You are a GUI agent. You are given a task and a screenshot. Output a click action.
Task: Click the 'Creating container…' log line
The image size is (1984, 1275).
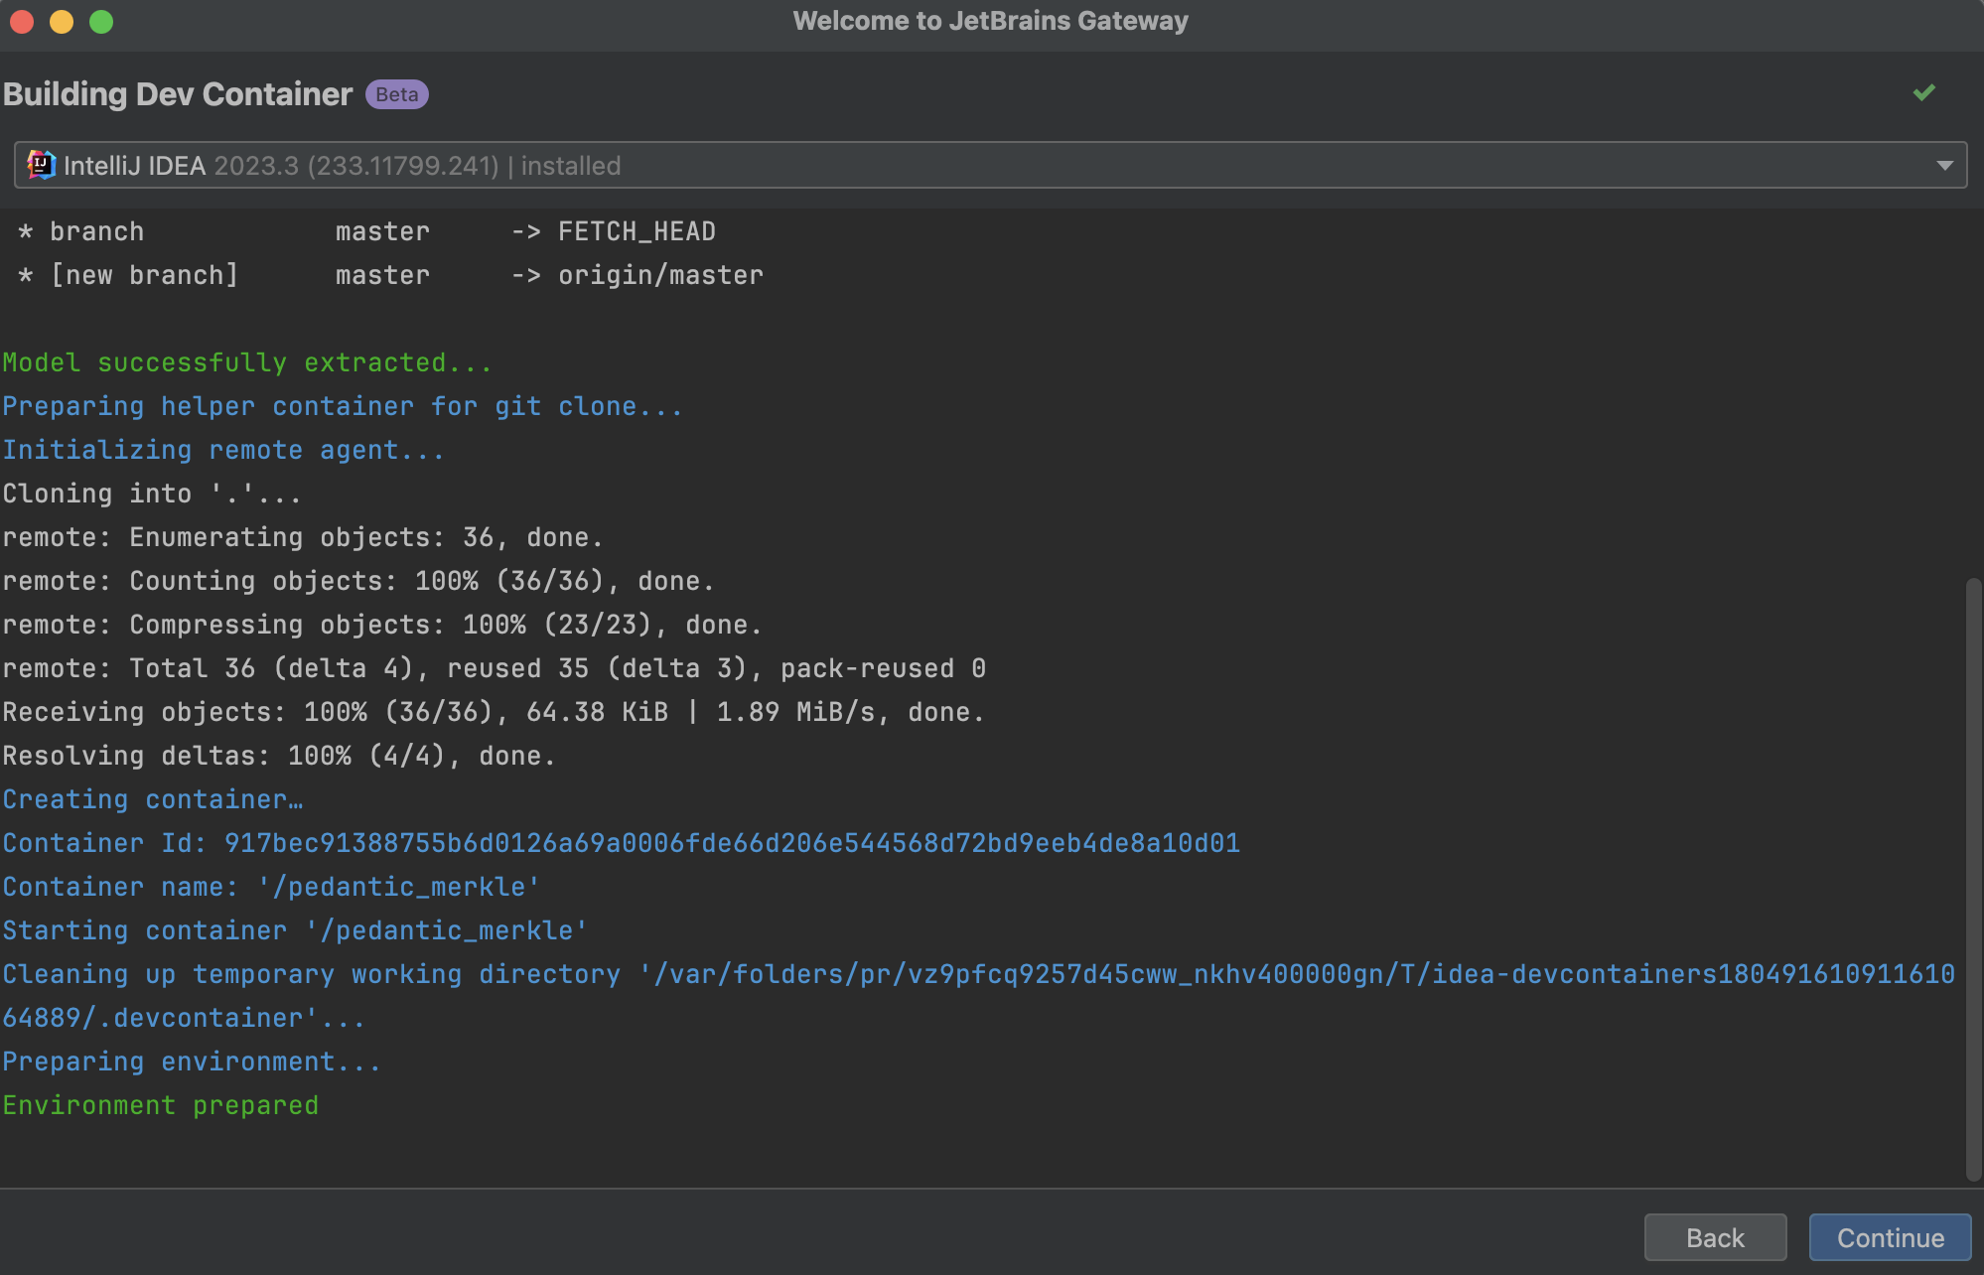153,799
